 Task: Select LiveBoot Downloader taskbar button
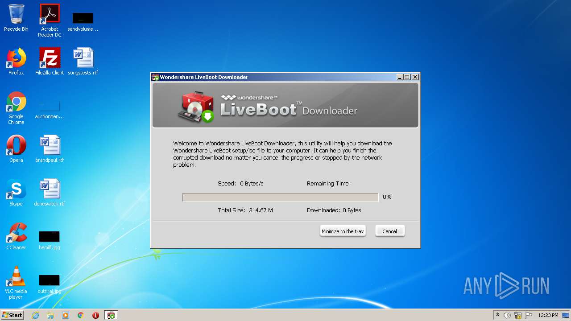coord(111,315)
